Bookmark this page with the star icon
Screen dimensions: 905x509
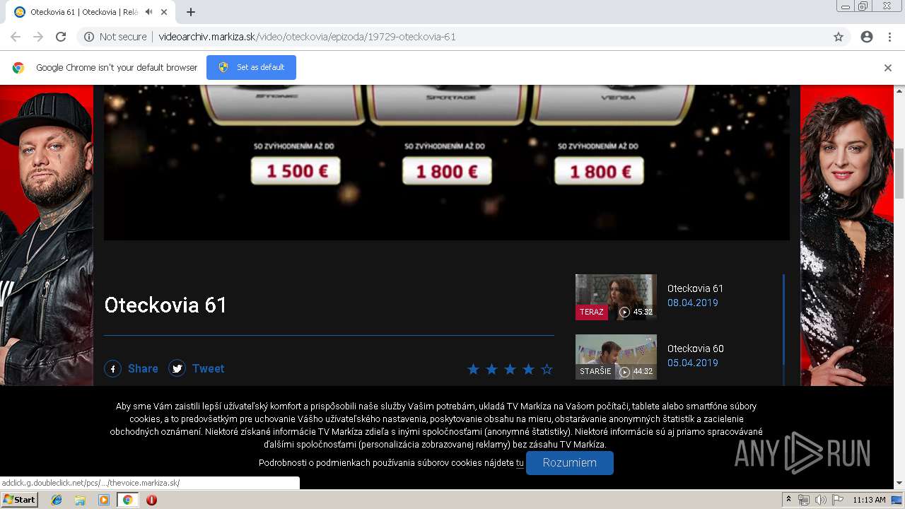(839, 37)
